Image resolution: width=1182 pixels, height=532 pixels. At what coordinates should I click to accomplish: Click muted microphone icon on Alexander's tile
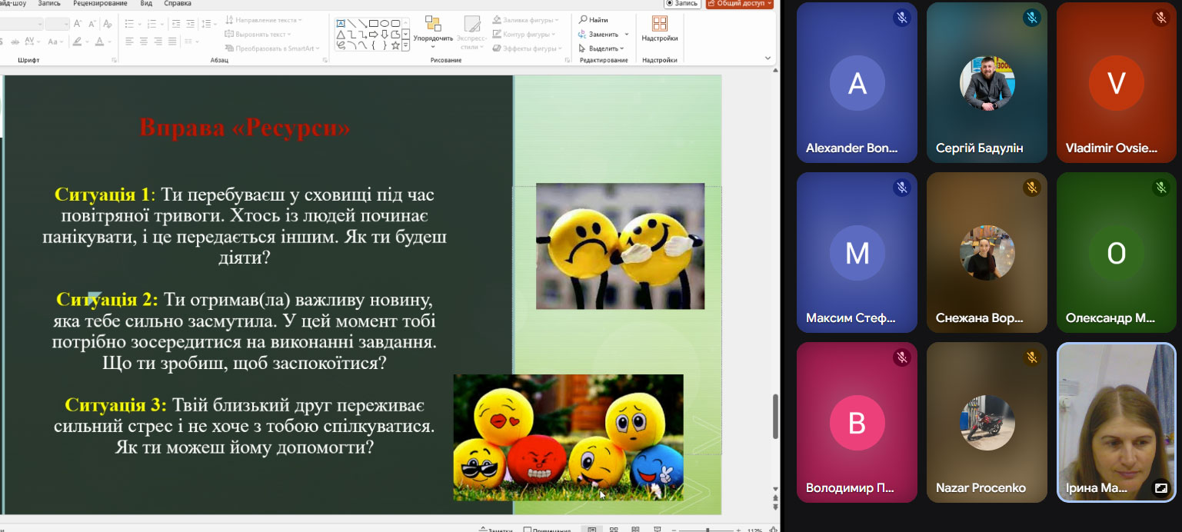[901, 18]
